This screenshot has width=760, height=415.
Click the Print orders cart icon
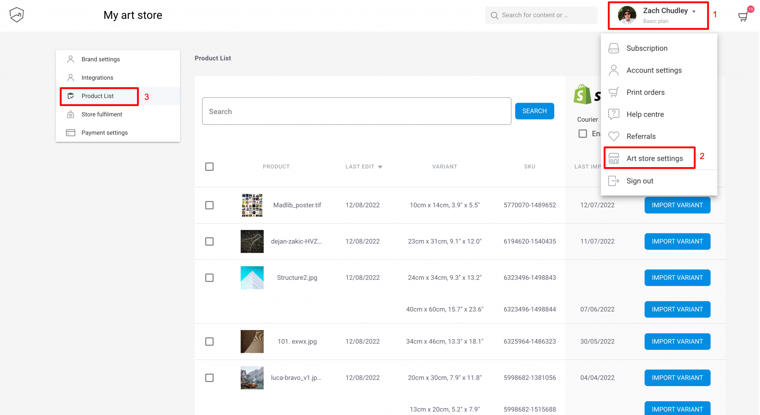point(614,92)
